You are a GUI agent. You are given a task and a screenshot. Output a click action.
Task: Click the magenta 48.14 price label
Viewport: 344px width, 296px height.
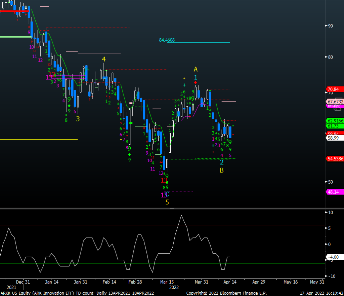click(x=335, y=192)
